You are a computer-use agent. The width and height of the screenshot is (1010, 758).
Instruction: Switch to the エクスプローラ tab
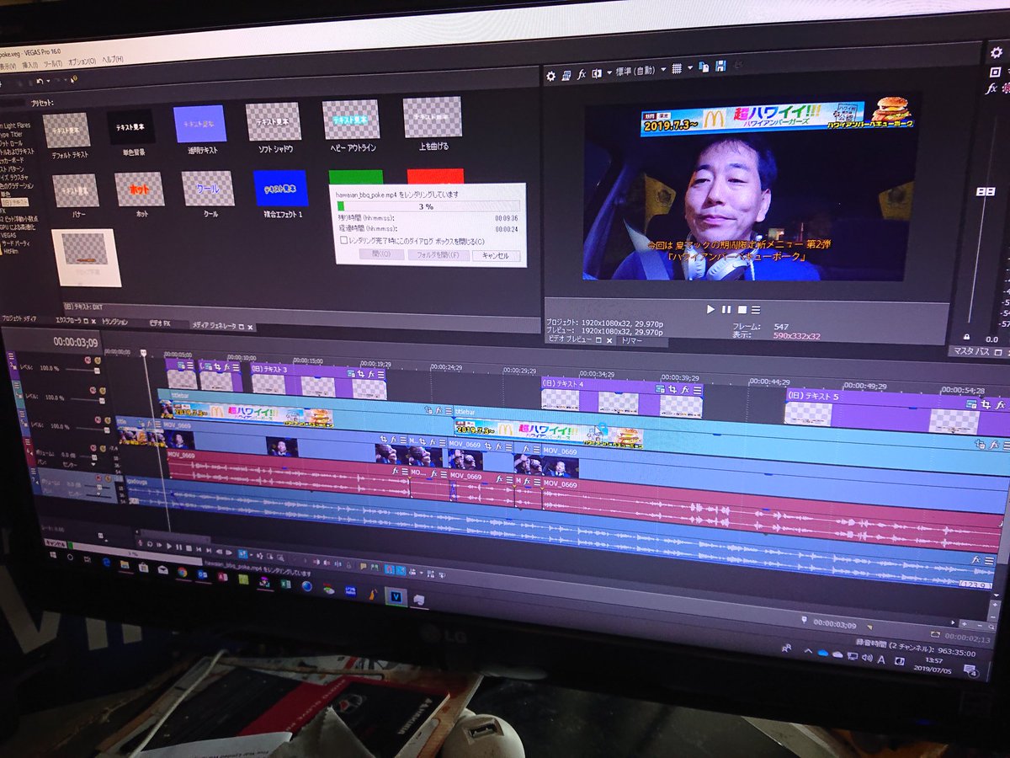69,322
